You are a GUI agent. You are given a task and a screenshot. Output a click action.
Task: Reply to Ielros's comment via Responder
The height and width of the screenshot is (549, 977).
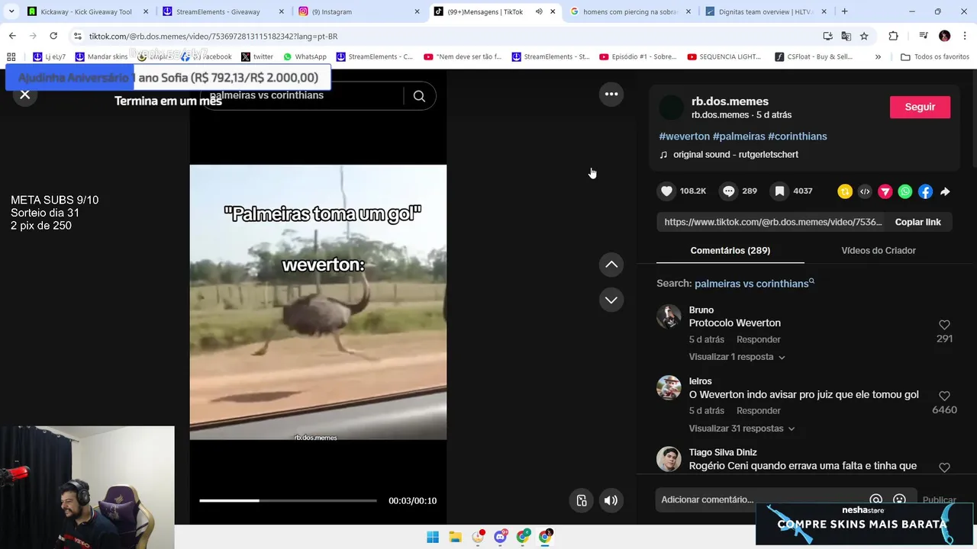(x=759, y=411)
